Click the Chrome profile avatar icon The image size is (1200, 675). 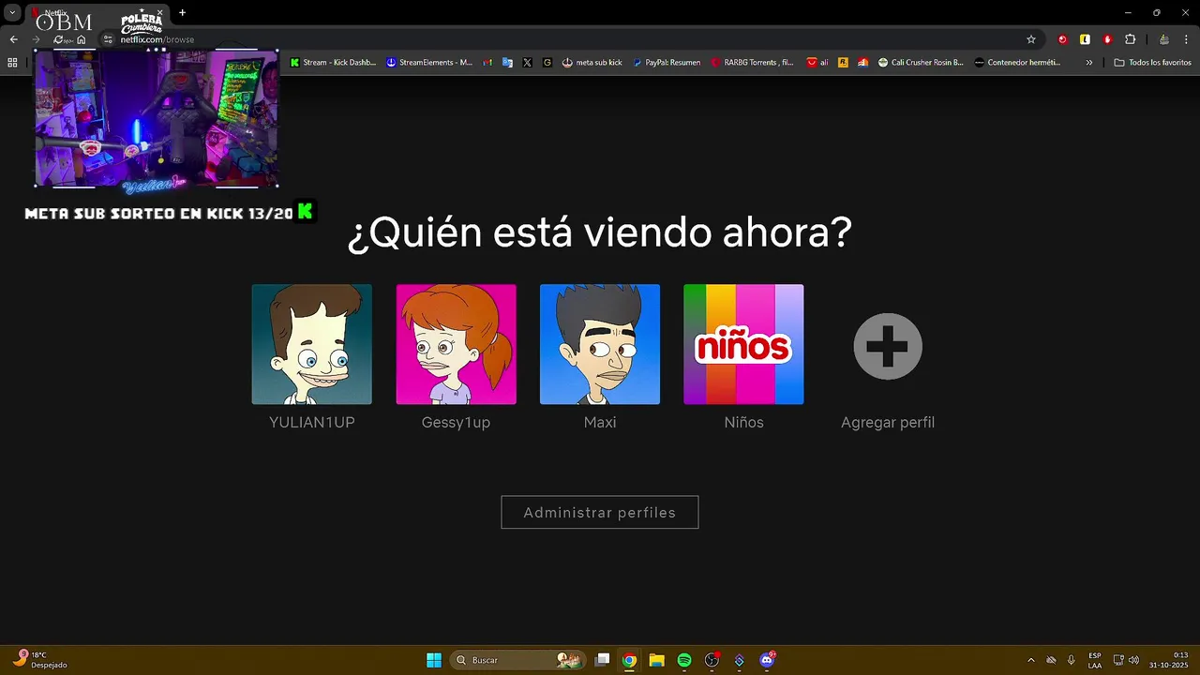pyautogui.click(x=1164, y=39)
